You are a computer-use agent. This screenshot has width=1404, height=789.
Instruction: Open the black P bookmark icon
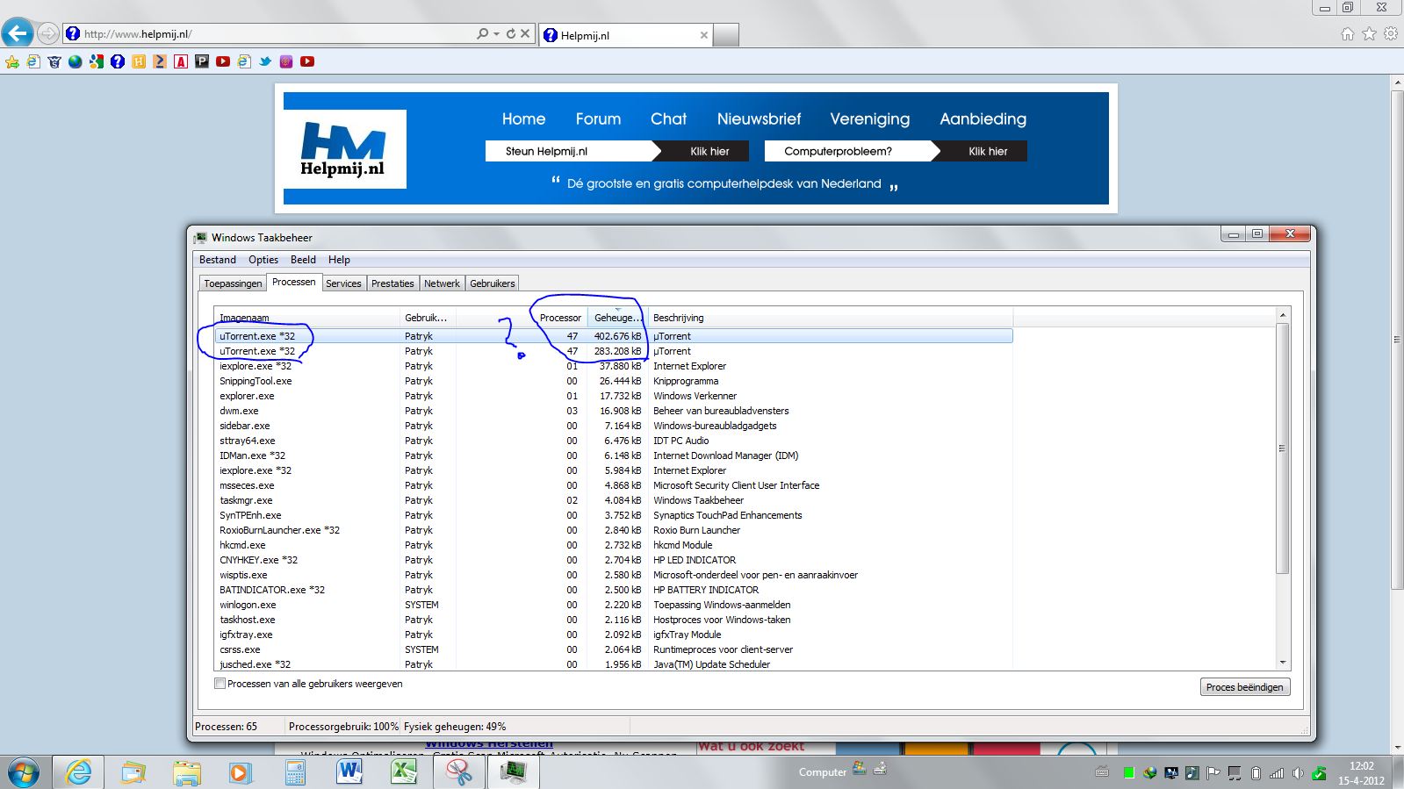coord(202,61)
